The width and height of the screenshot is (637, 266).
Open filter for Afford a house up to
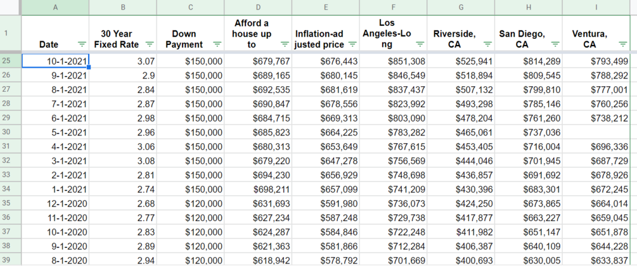tap(285, 44)
